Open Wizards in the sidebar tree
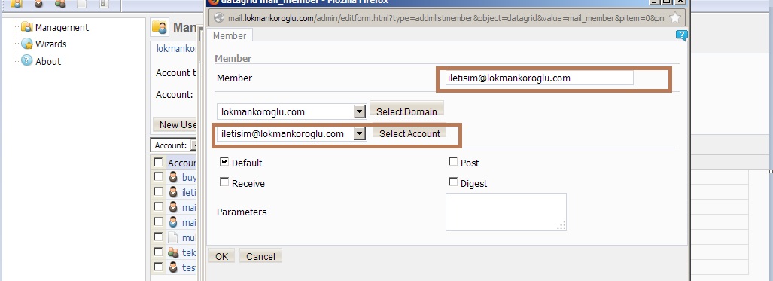The height and width of the screenshot is (281, 773). click(x=50, y=44)
